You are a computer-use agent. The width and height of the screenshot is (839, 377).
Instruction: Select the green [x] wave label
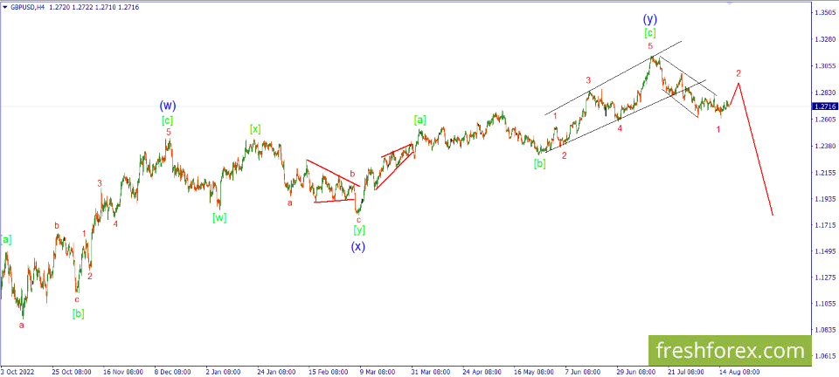pos(254,128)
